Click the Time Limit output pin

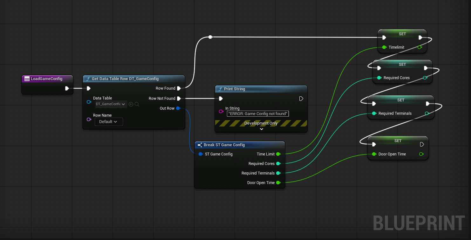click(x=278, y=154)
